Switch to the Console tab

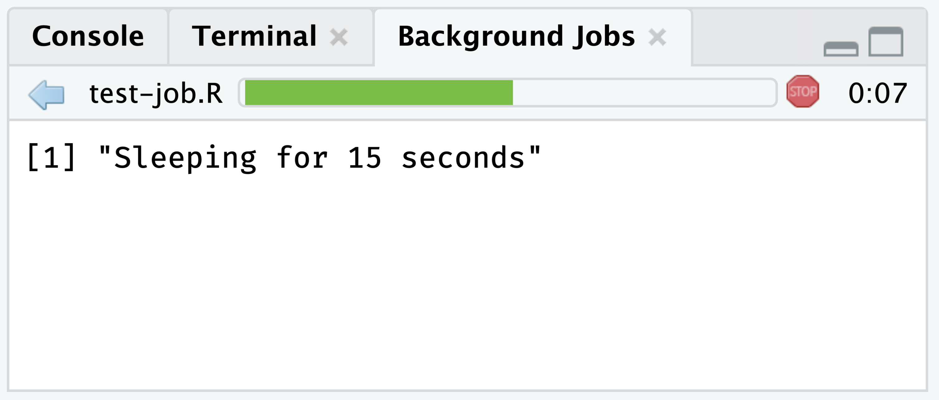click(88, 36)
